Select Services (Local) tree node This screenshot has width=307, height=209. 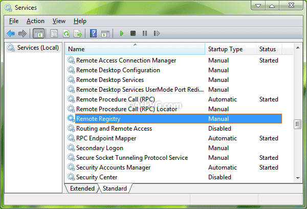pos(33,48)
